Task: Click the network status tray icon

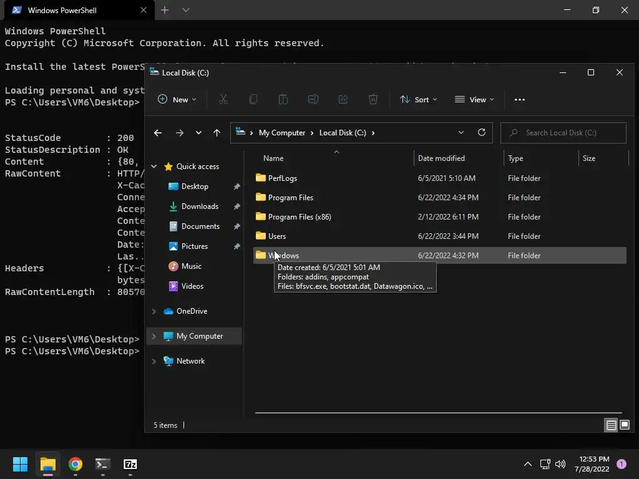Action: [x=545, y=464]
